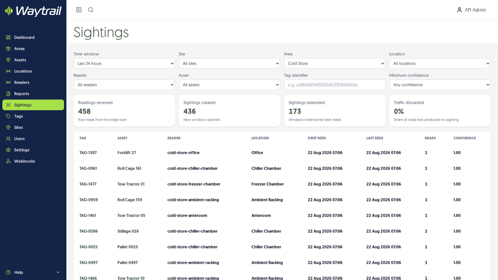Screen dimensions: 498x280
Task: Click the READS column header
Action: (x=430, y=138)
